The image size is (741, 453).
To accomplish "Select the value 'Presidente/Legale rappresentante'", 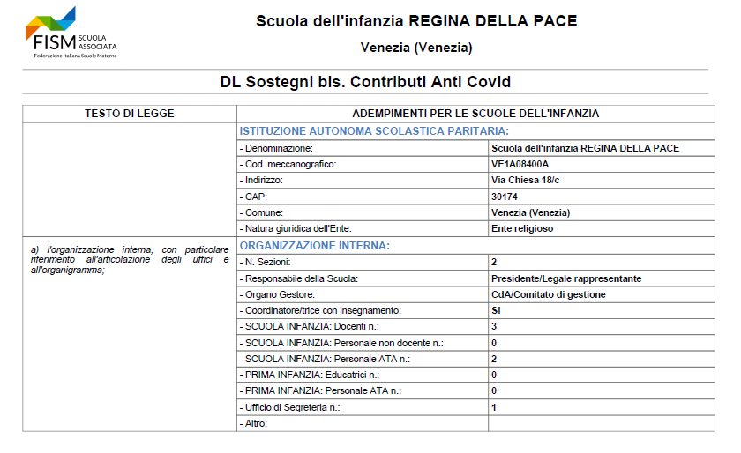I will click(x=566, y=279).
